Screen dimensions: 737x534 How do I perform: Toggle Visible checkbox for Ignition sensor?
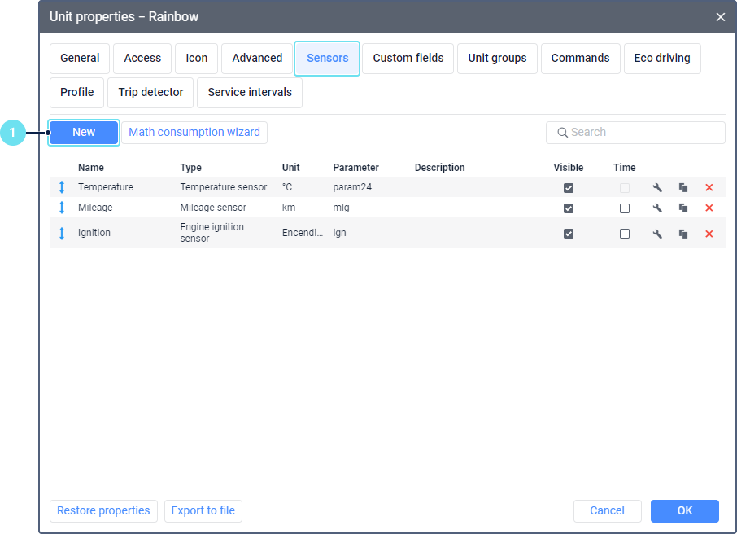[569, 234]
